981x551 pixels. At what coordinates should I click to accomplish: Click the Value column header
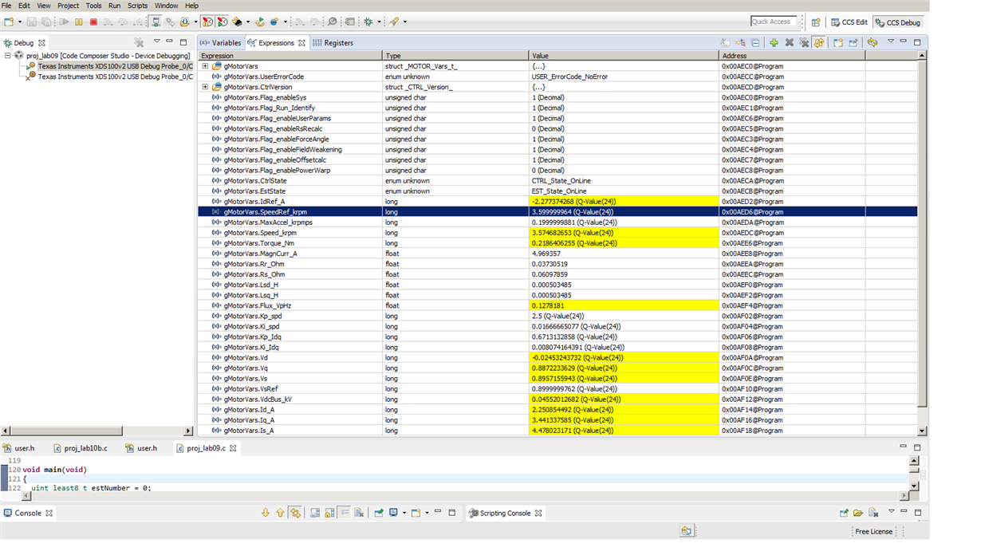pos(624,56)
